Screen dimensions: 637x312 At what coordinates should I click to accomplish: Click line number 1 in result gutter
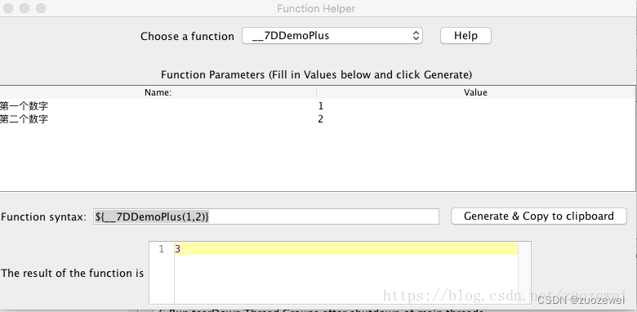click(x=161, y=249)
